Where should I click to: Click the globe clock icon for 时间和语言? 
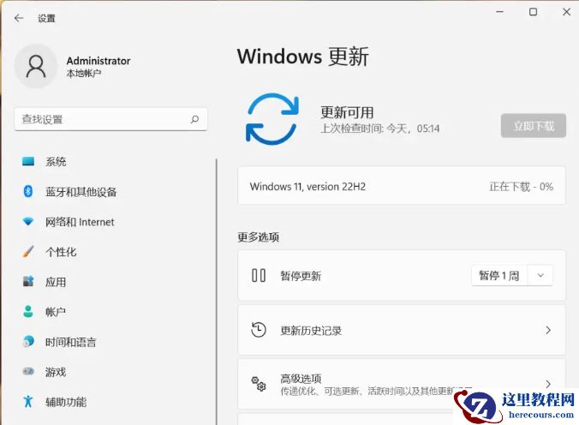28,342
